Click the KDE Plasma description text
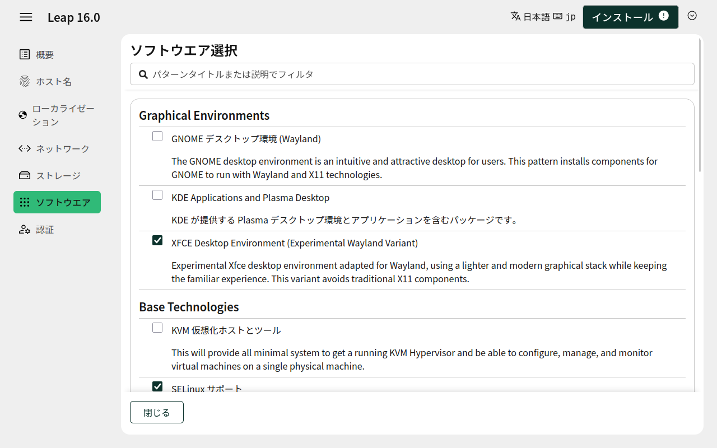717x448 pixels. click(344, 220)
